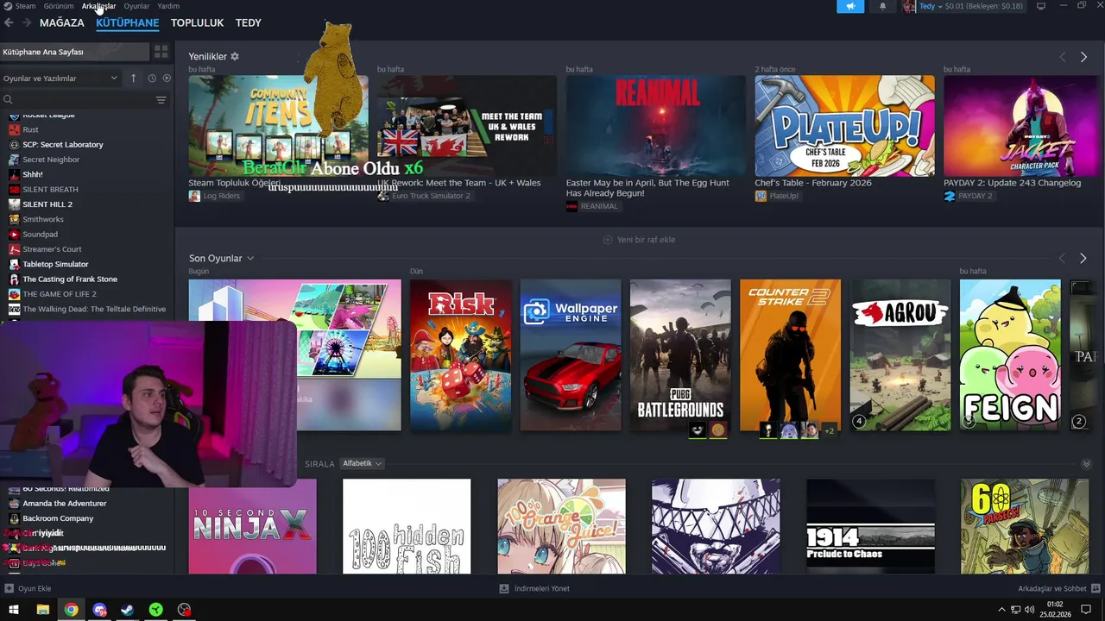The width and height of the screenshot is (1105, 621).
Task: Open 100 hidden fish game cover
Action: coord(407,526)
